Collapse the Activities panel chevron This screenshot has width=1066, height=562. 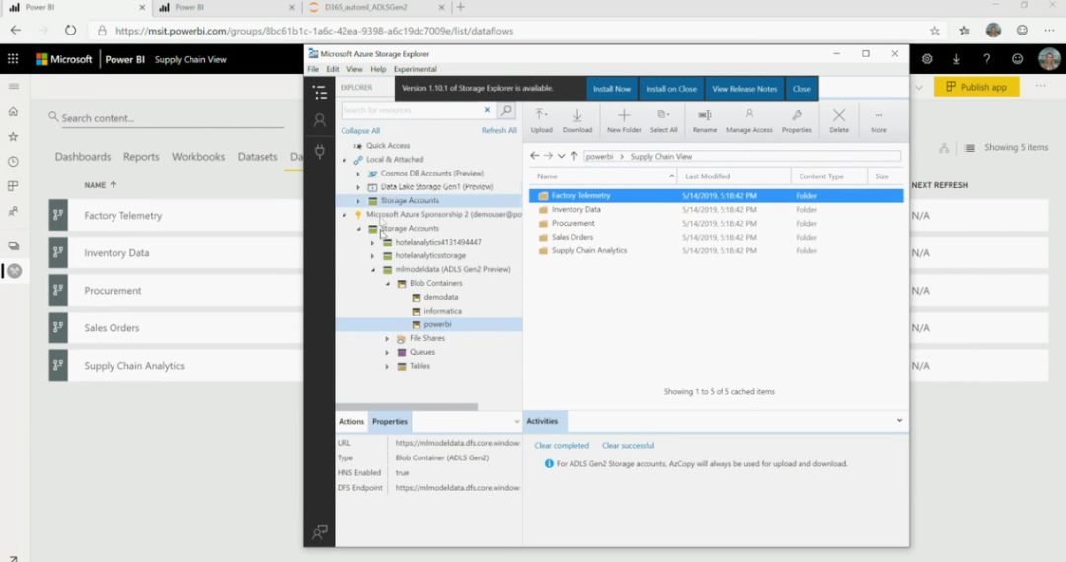(x=899, y=421)
